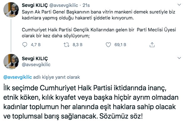
Task: Click the 69,1 B like count
Action: click(x=120, y=45)
